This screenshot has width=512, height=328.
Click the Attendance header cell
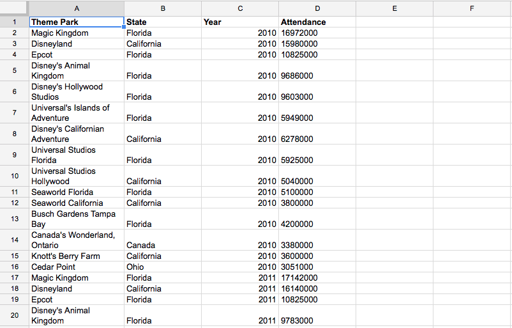tap(317, 22)
